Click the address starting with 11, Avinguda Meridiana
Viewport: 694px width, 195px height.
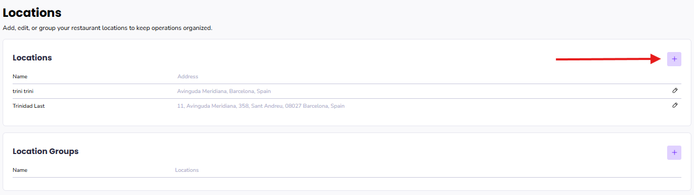coord(261,106)
